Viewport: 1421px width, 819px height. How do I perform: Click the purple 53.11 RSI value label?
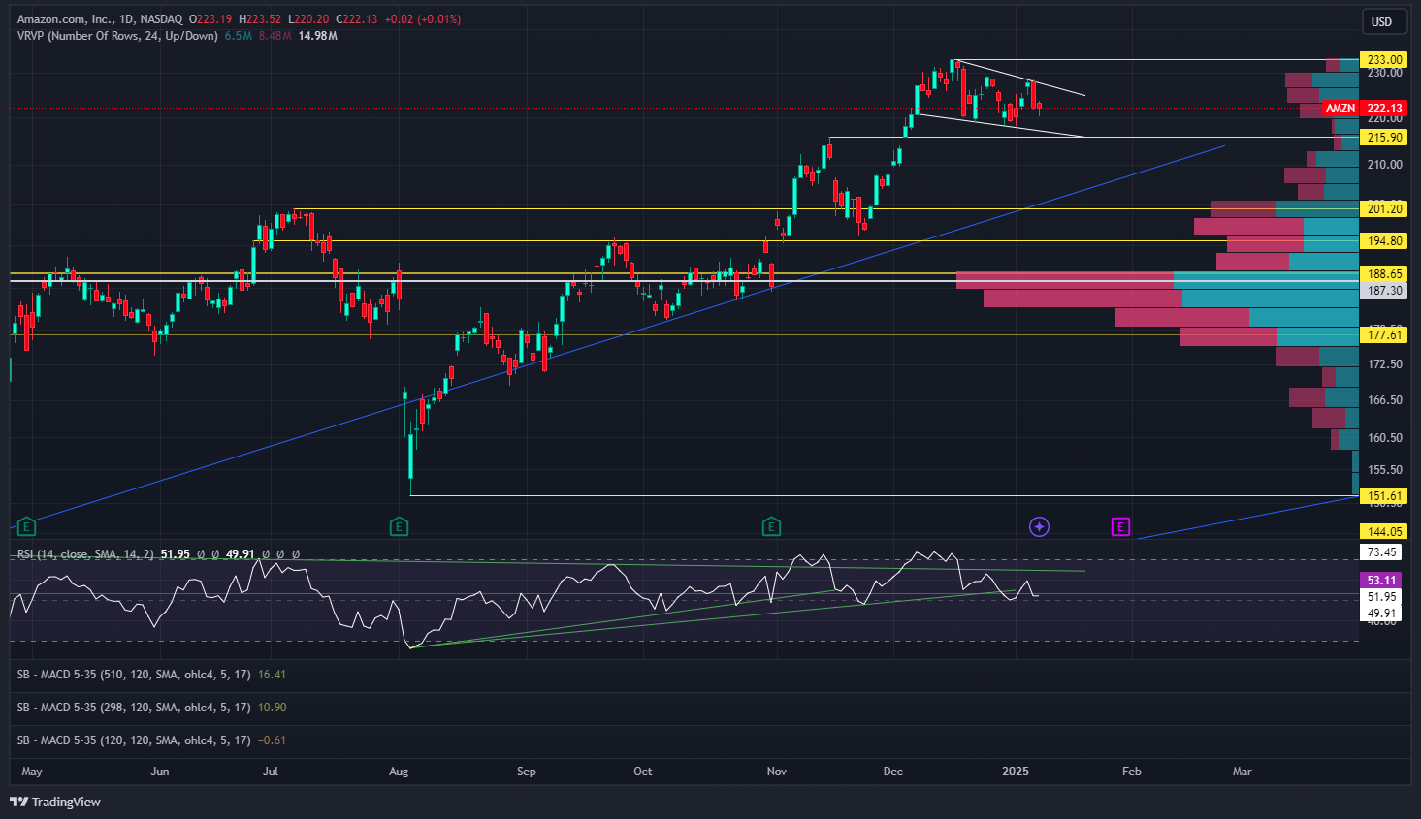(1382, 581)
